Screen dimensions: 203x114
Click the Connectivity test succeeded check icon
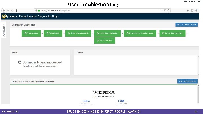(20, 62)
